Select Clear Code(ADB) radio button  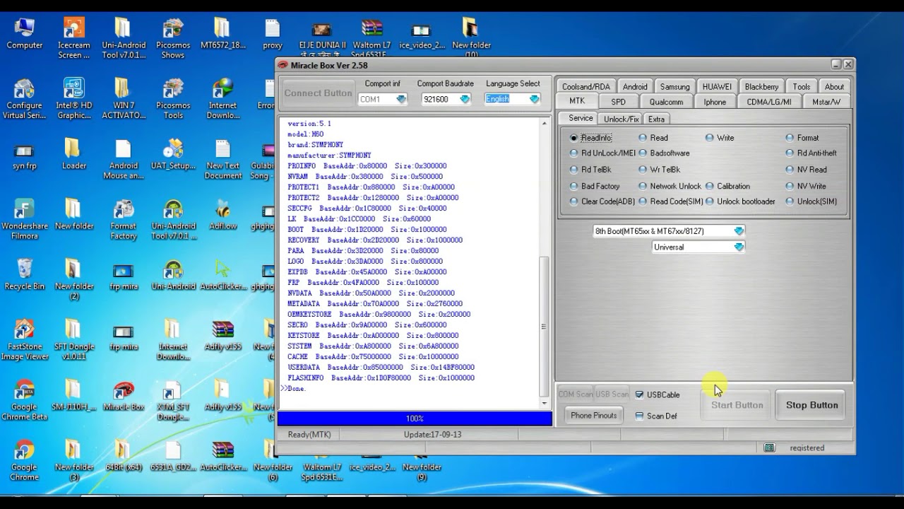pos(602,201)
